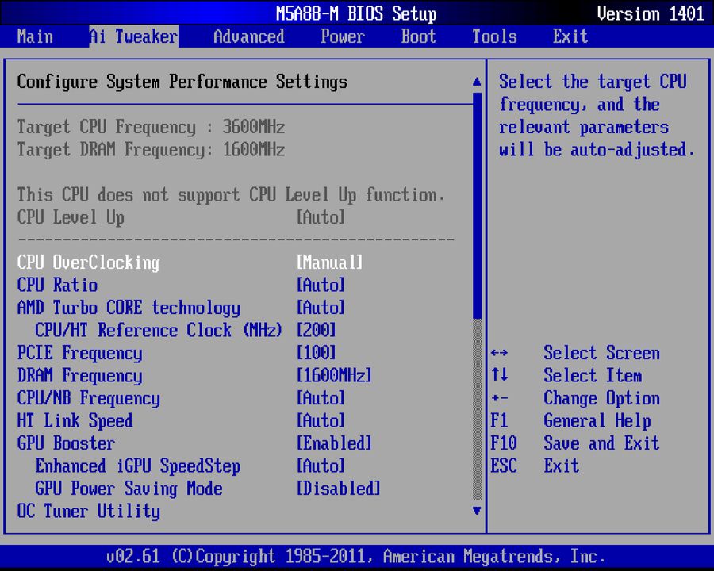This screenshot has height=571, width=714.
Task: Open the OC Tuner Utility
Action: (88, 512)
